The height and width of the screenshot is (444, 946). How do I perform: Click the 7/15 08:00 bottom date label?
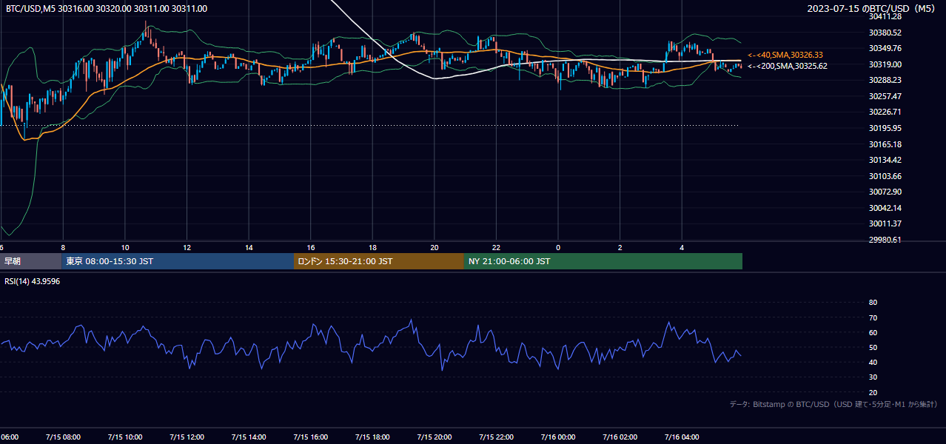pos(63,437)
